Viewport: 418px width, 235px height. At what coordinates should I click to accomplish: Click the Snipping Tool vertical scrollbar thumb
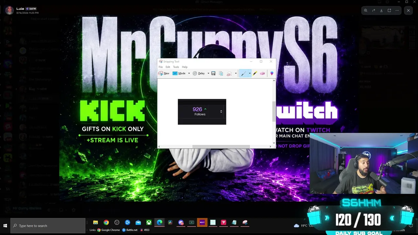(x=274, y=111)
